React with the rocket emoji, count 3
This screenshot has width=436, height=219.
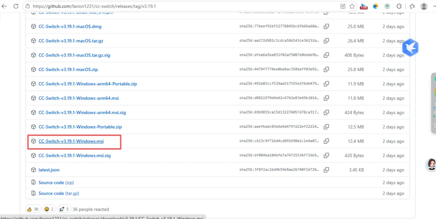[64, 209]
